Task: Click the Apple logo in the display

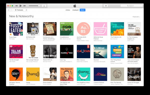Action: coord(75,6)
